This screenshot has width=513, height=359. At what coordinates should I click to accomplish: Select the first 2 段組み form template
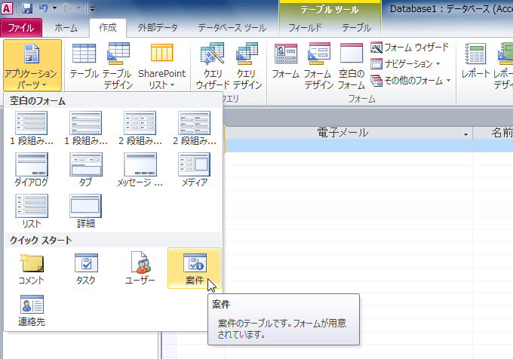coord(140,128)
